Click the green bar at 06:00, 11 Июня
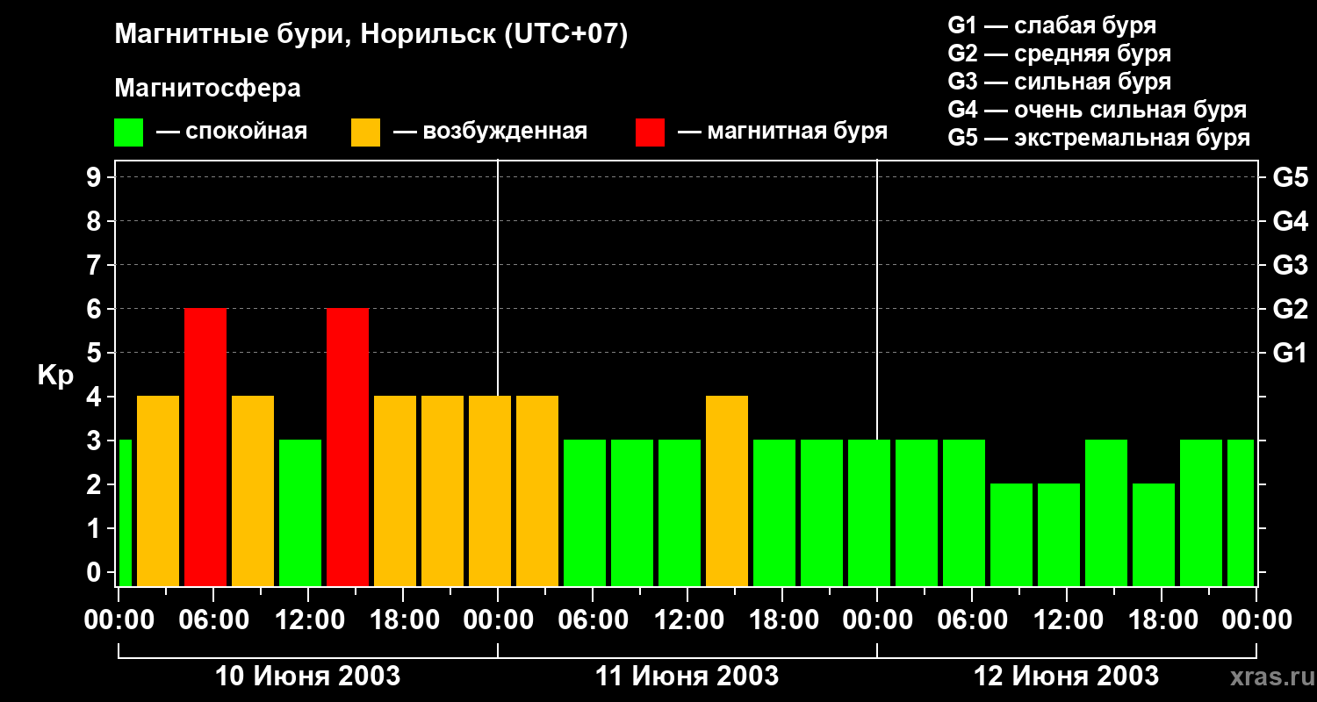Image resolution: width=1317 pixels, height=702 pixels. click(585, 513)
